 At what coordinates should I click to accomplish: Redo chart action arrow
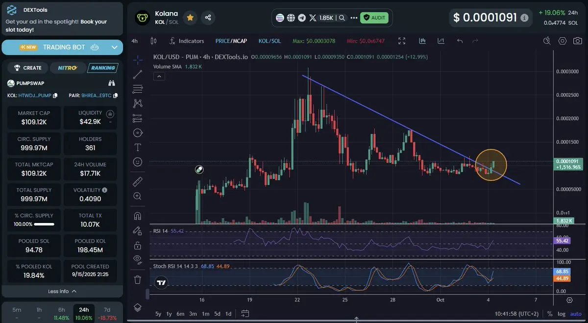pyautogui.click(x=475, y=41)
